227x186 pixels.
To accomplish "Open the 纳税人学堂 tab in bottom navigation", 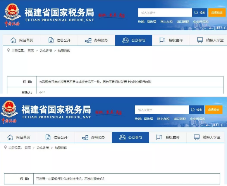I will tap(205, 137).
